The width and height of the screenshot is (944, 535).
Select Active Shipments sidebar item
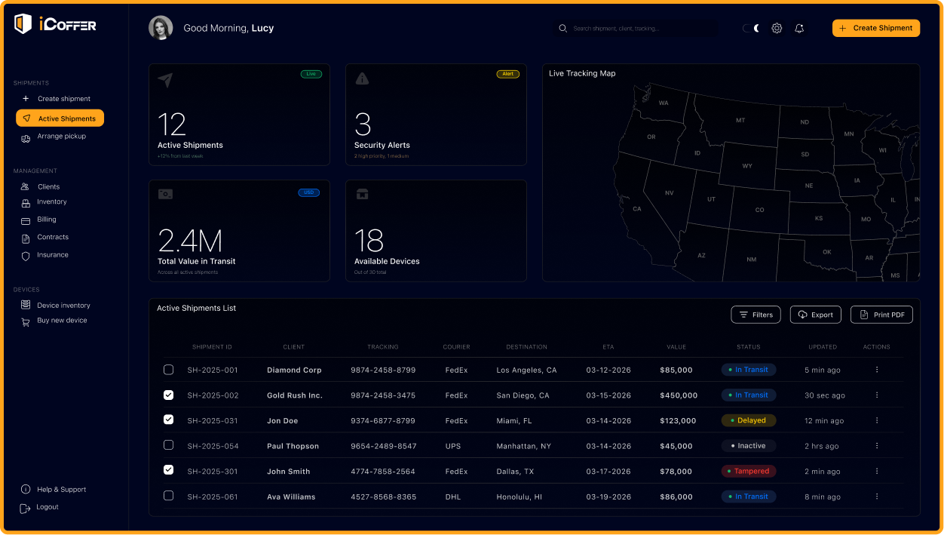pos(60,118)
